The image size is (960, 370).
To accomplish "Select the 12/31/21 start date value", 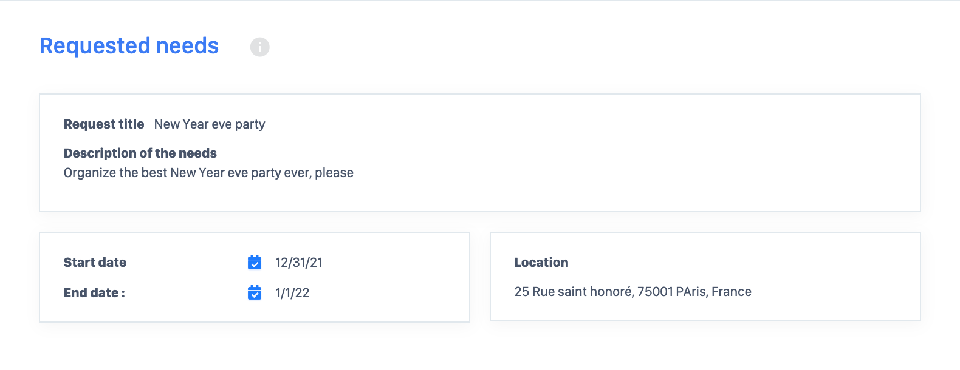I will tap(299, 263).
